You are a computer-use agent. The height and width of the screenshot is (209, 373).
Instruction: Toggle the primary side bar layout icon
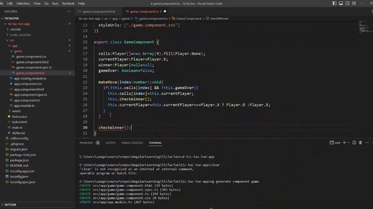point(334,3)
